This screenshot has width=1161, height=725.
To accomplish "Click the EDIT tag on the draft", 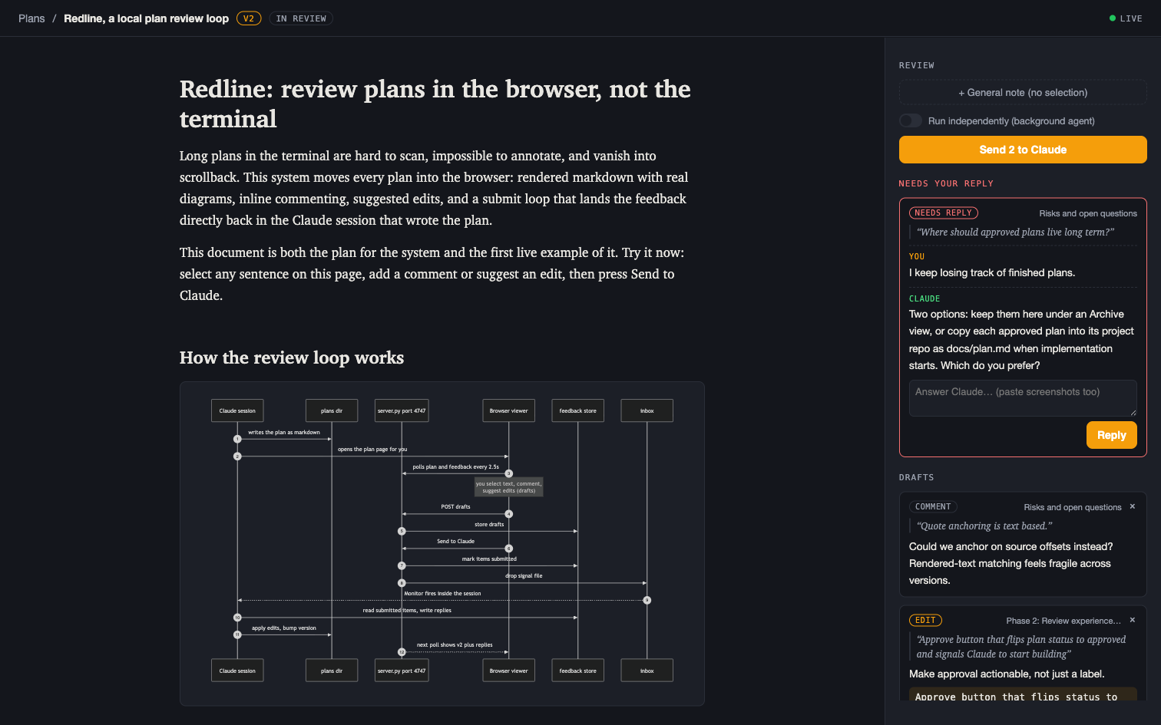I will point(925,620).
